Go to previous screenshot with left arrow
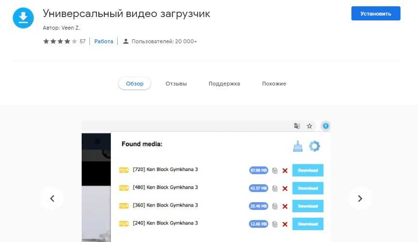Image resolution: width=418 pixels, height=242 pixels. click(52, 198)
